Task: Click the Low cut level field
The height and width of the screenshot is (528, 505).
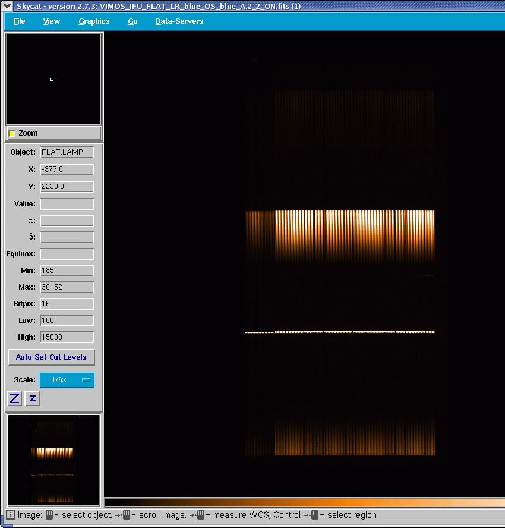Action: click(67, 320)
